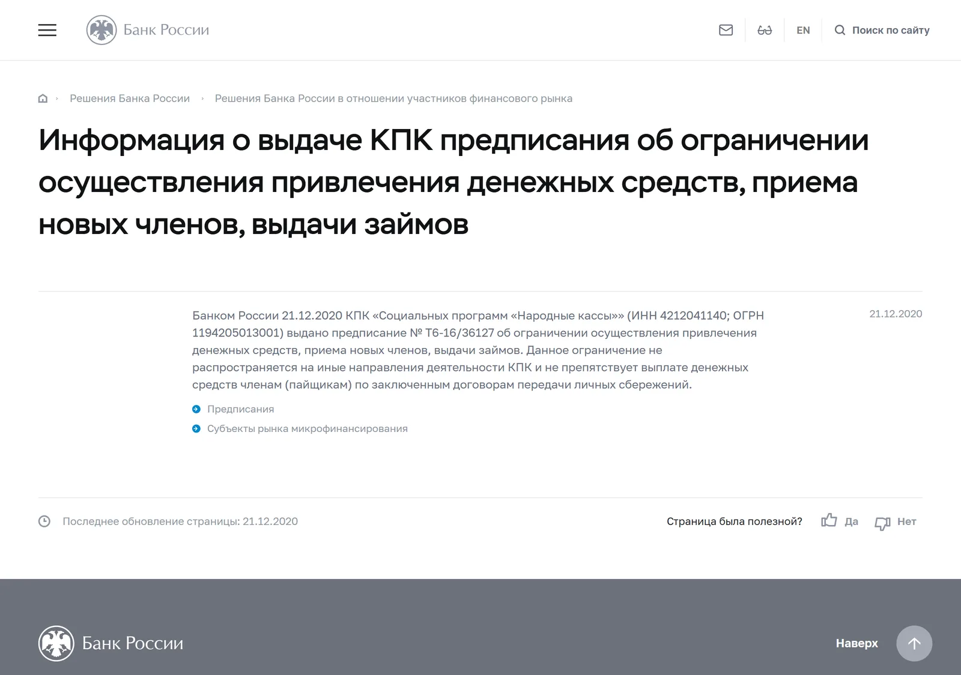Click the publication date 21.12.2020 at right
The width and height of the screenshot is (961, 675).
click(896, 314)
